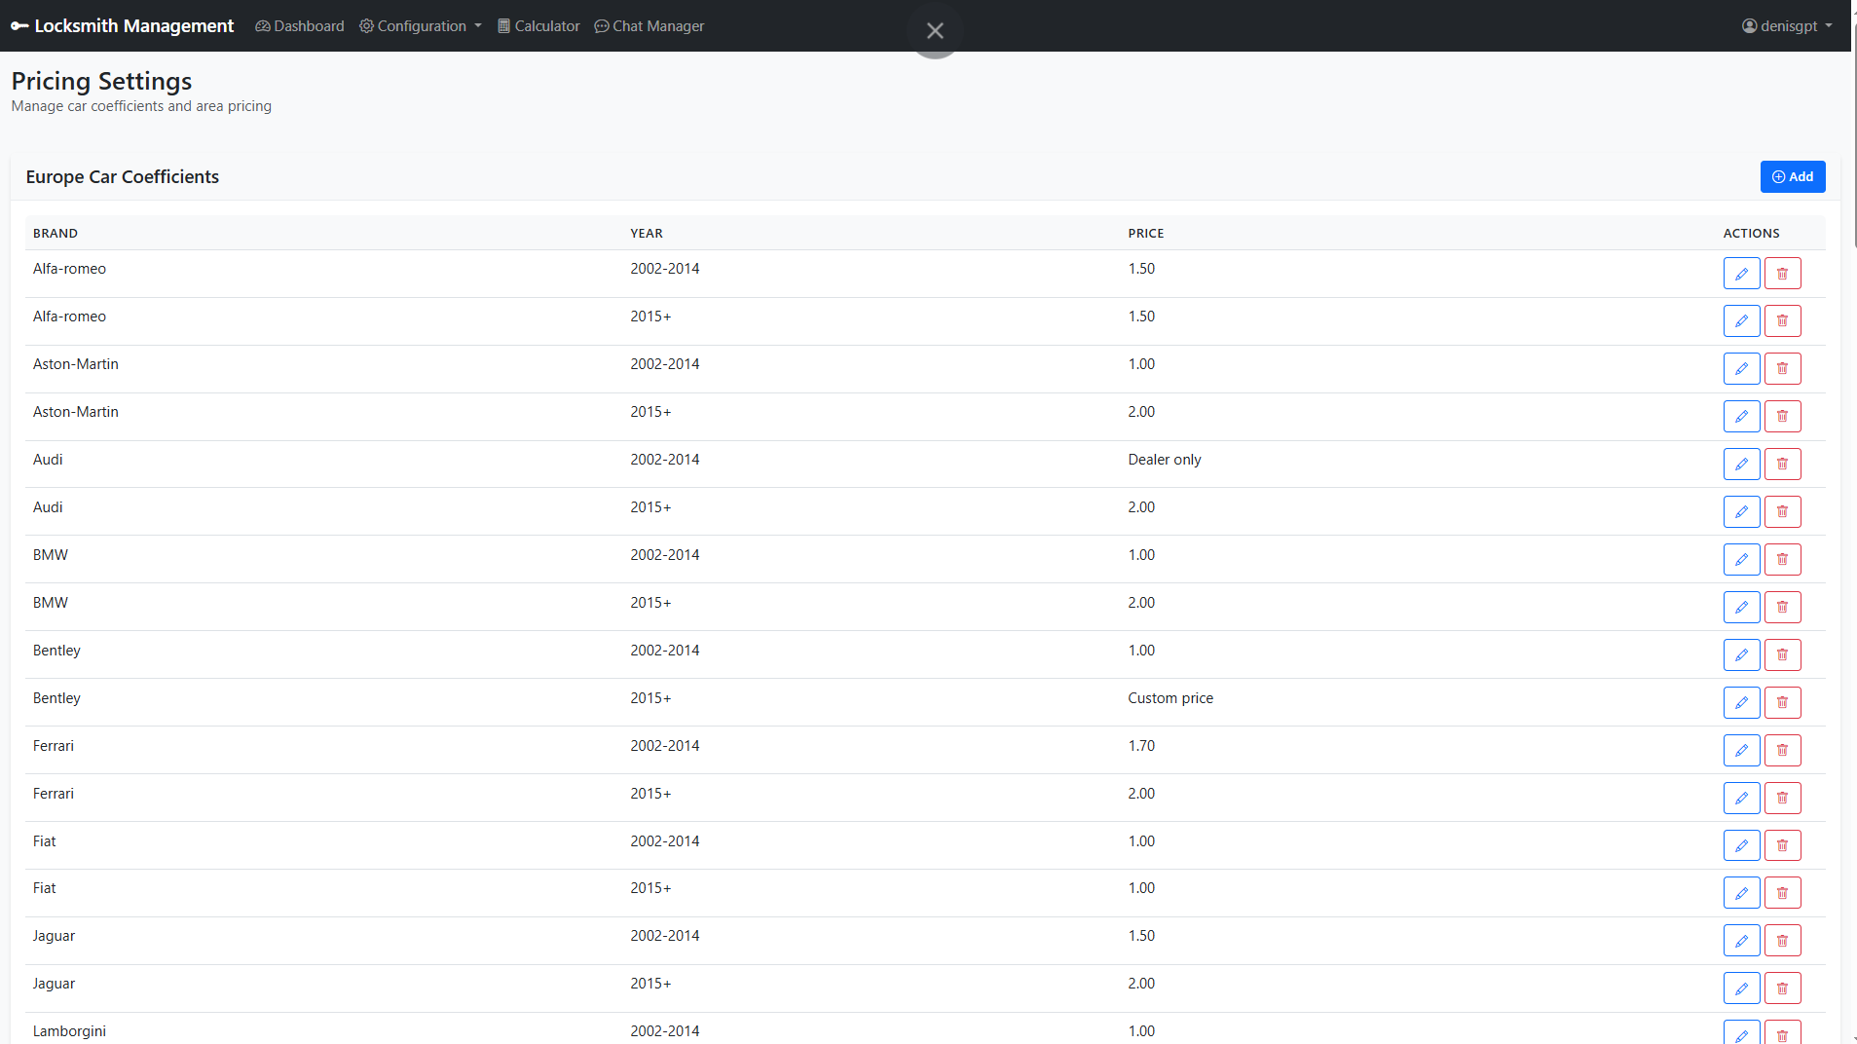The width and height of the screenshot is (1857, 1044).
Task: Delete Jaguar 2015+ row
Action: (1782, 988)
